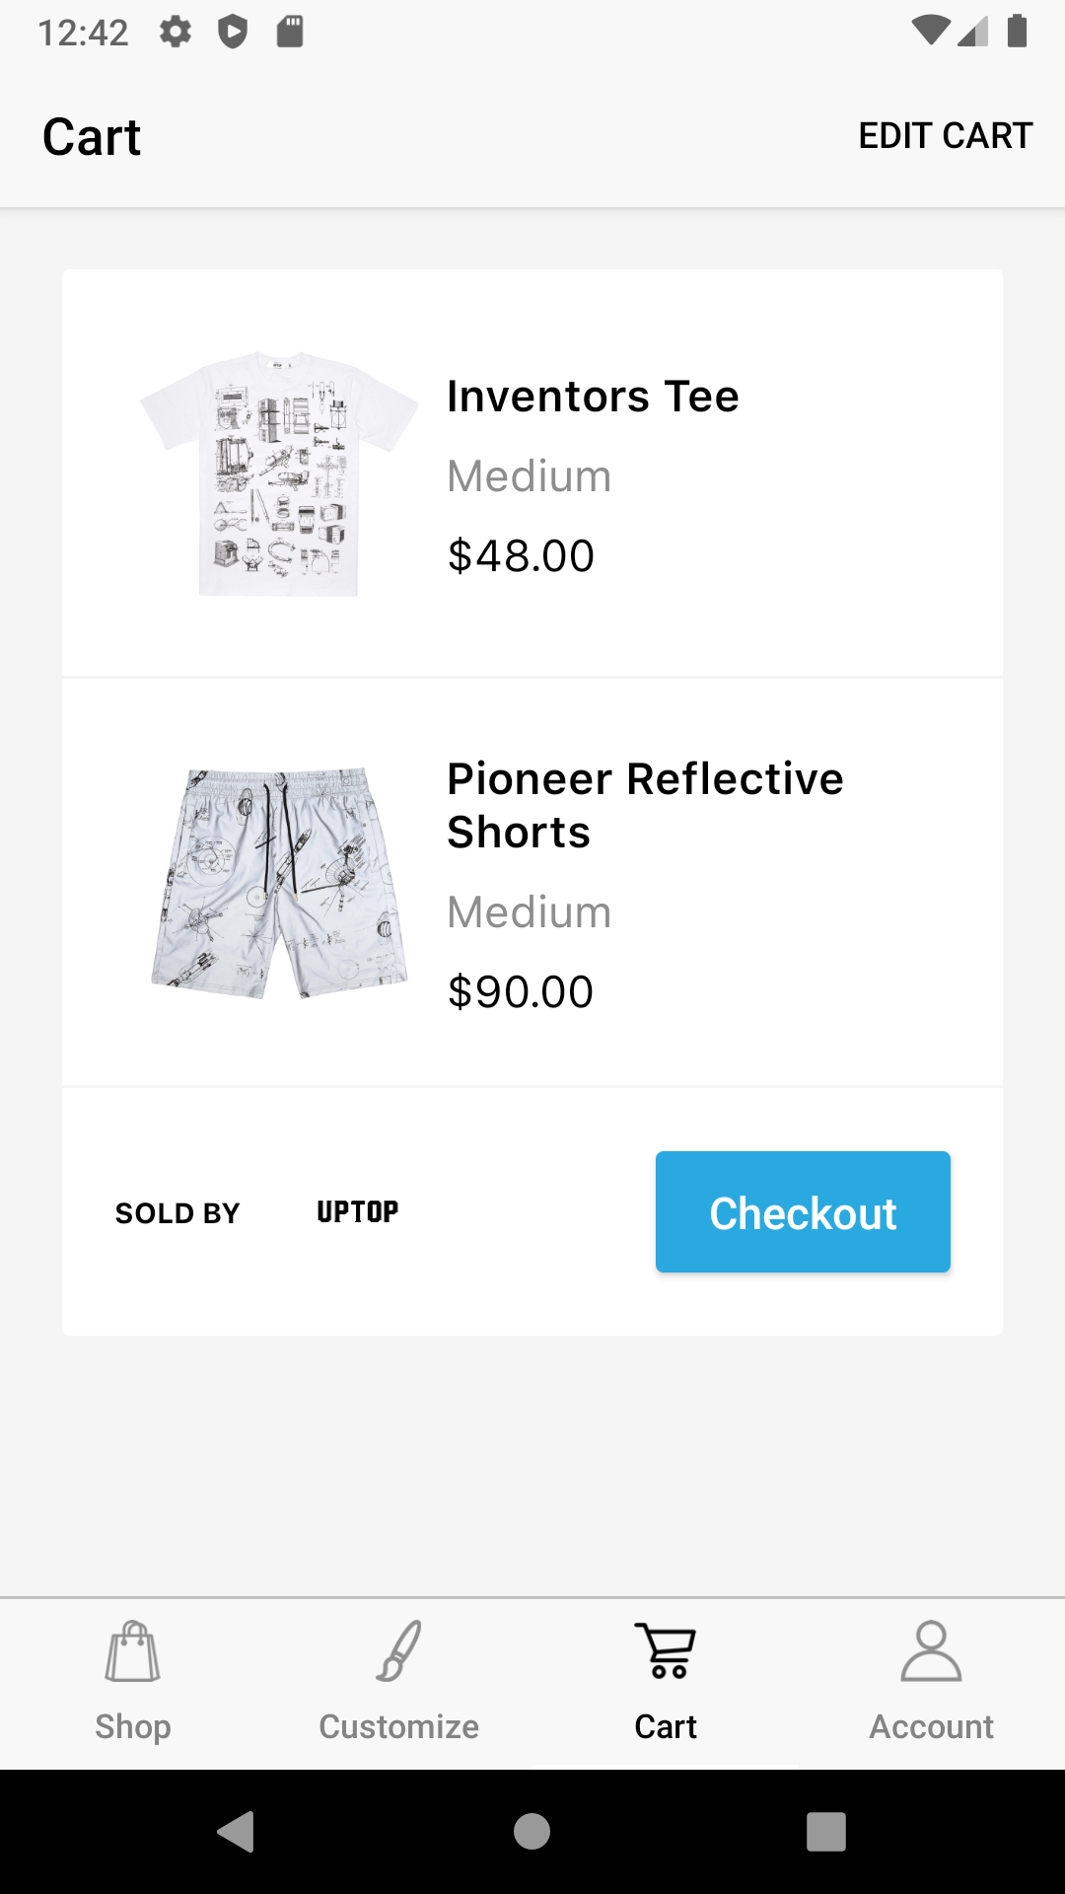1065x1894 pixels.
Task: Select the Cart trolley icon
Action: tap(666, 1651)
